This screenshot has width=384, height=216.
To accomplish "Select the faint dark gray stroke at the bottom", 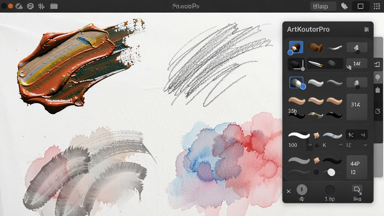I will (299, 172).
